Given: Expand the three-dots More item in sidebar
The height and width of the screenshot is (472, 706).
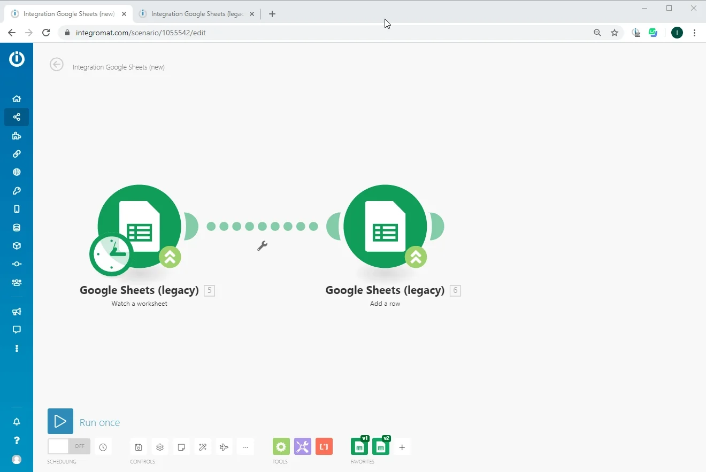Looking at the screenshot, I should (x=17, y=349).
